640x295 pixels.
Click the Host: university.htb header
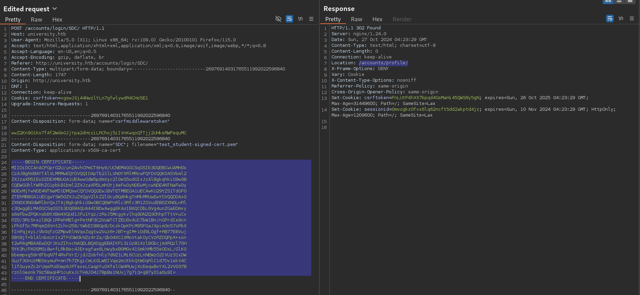coord(39,34)
